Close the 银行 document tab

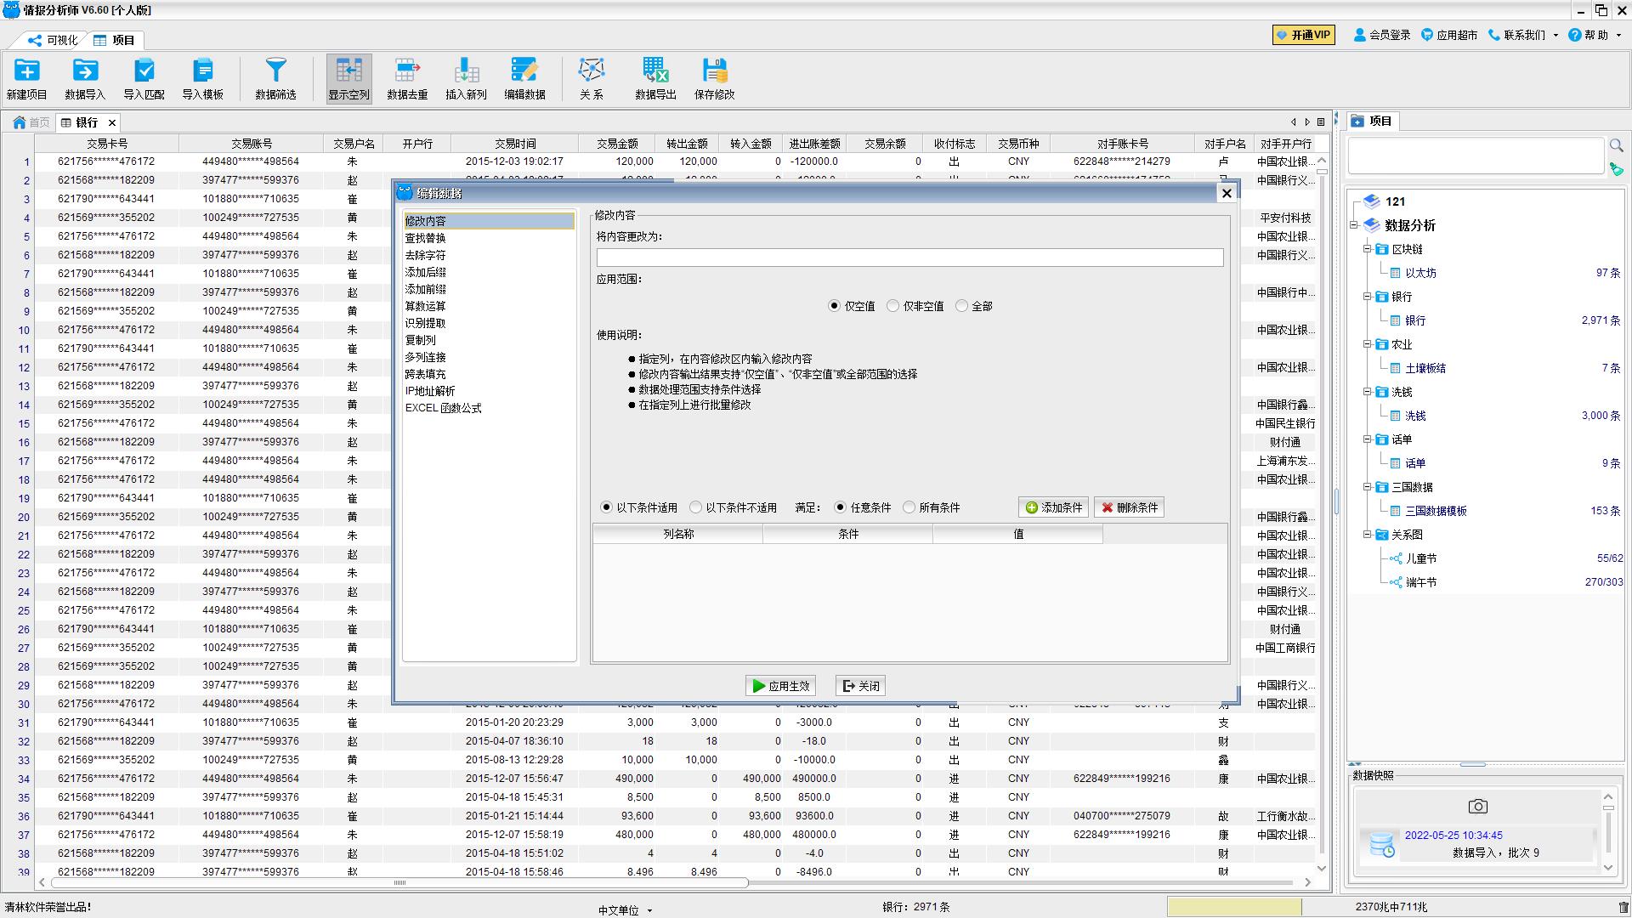111,122
